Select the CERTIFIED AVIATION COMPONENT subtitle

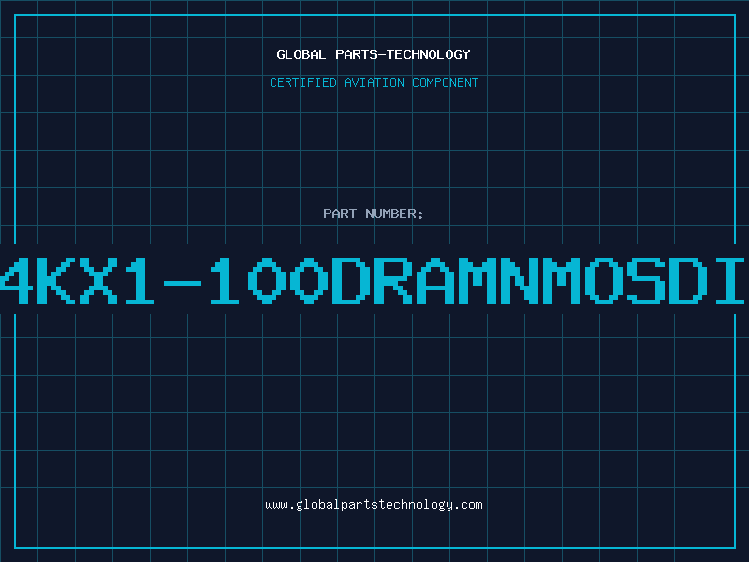(374, 82)
